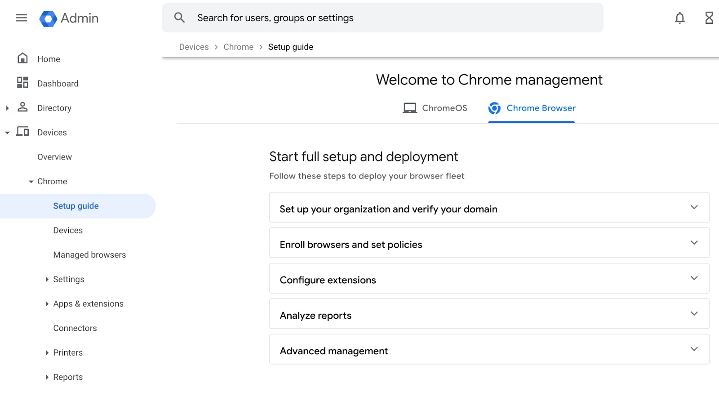Image resolution: width=719 pixels, height=396 pixels.
Task: Click the Google Admin logo
Action: [x=48, y=18]
